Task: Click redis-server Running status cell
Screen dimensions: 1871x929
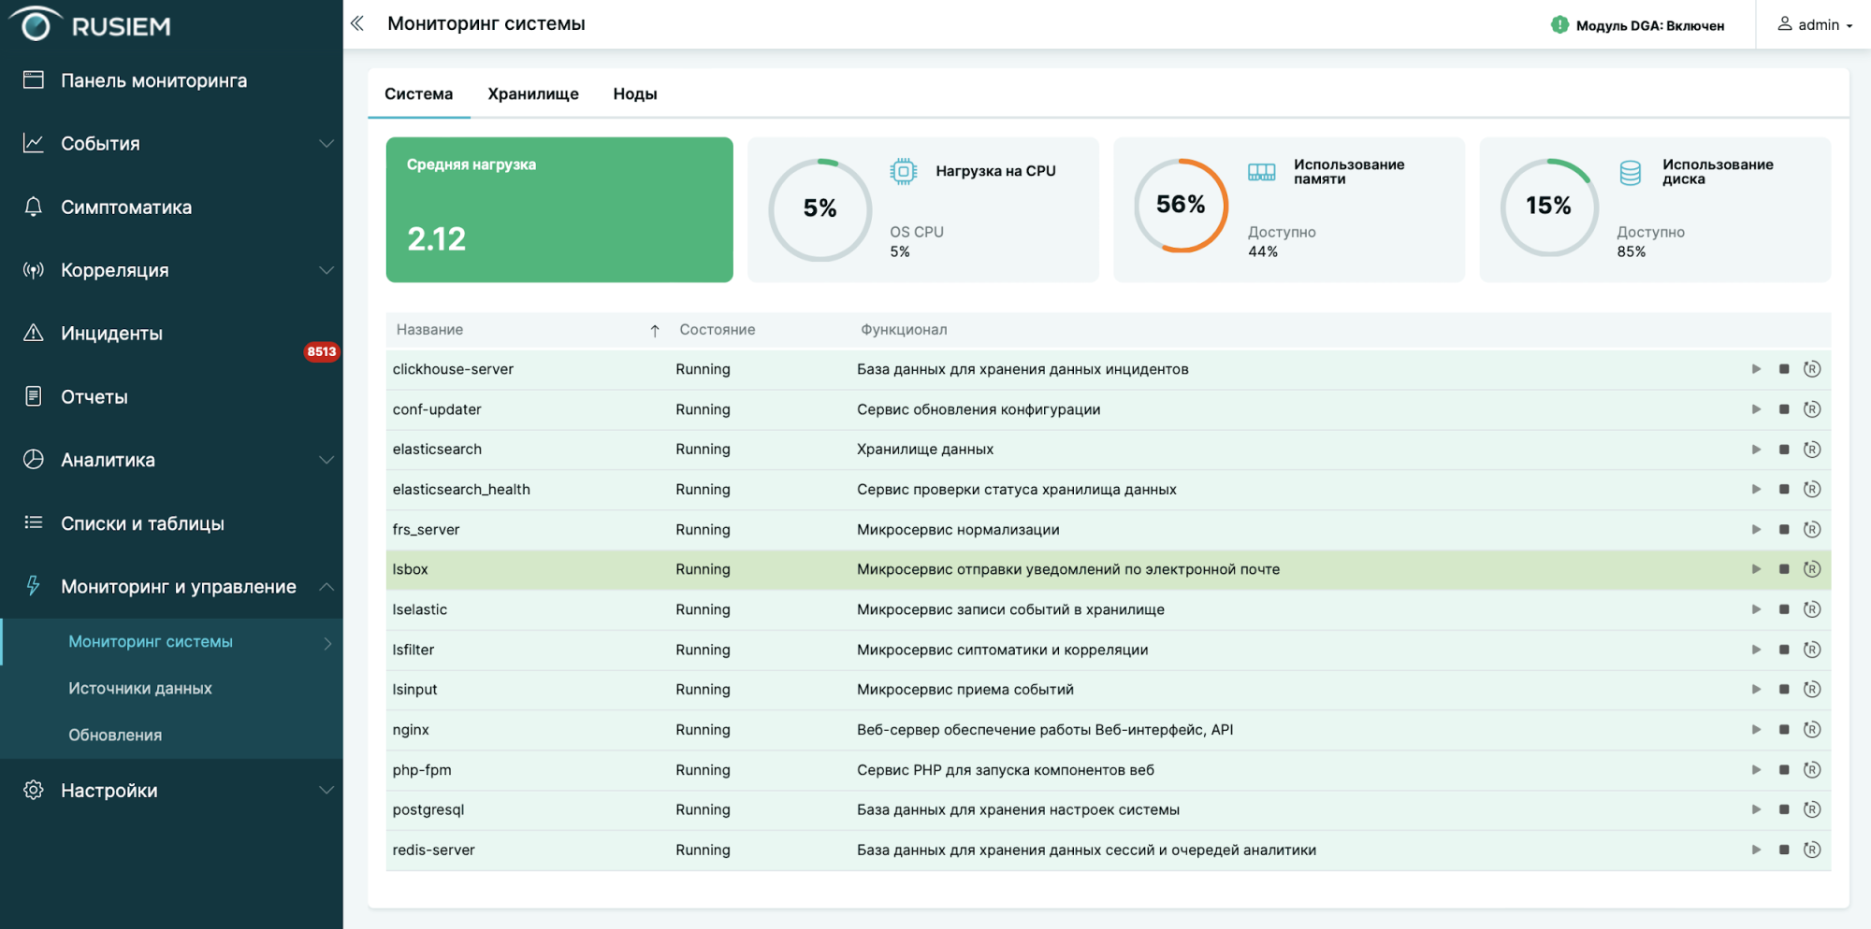Action: [x=703, y=850]
